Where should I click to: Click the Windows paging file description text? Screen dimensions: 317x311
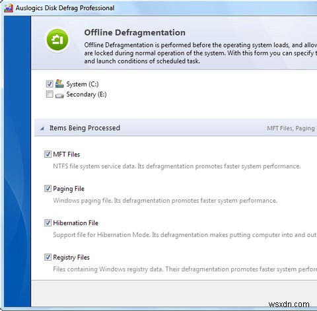165,201
